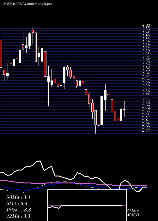Click the NASDAQ RMNI mail.munafa.pro chart title
The height and width of the screenshot is (221, 158).
pyautogui.click(x=27, y=4)
